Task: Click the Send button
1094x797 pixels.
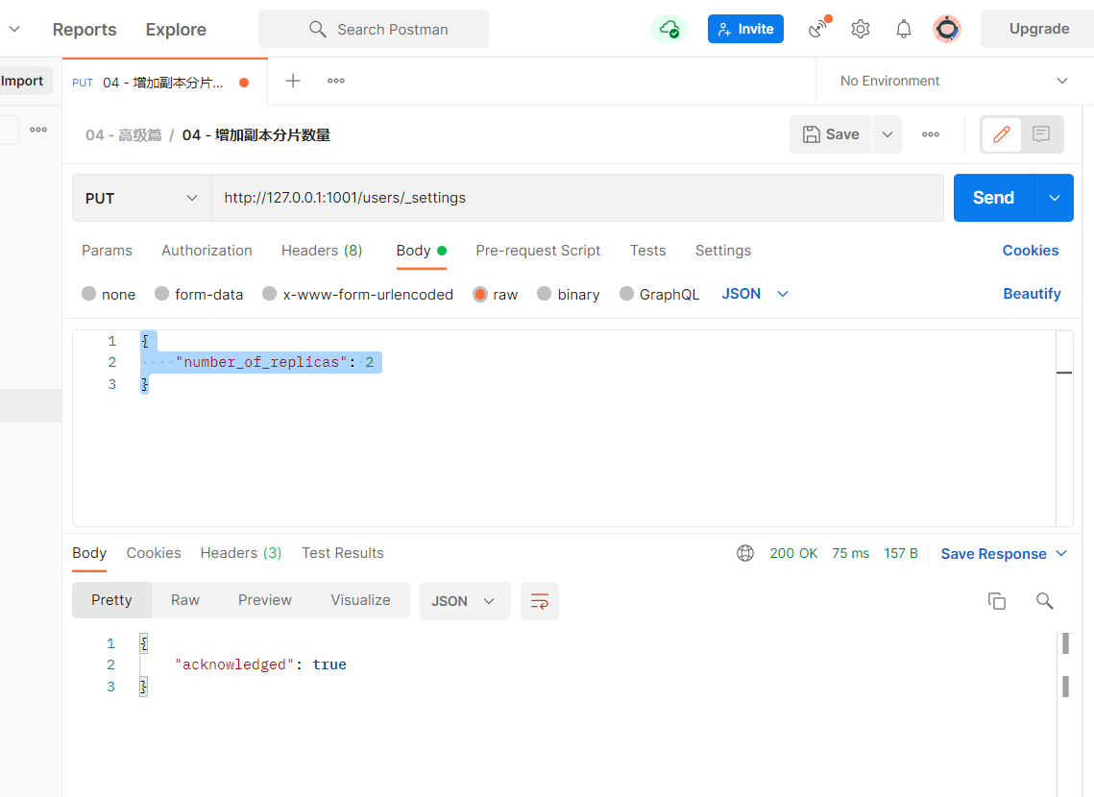Action: [993, 198]
